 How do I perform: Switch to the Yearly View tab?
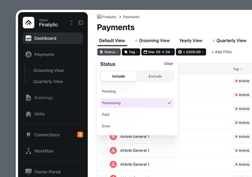[x=191, y=41]
